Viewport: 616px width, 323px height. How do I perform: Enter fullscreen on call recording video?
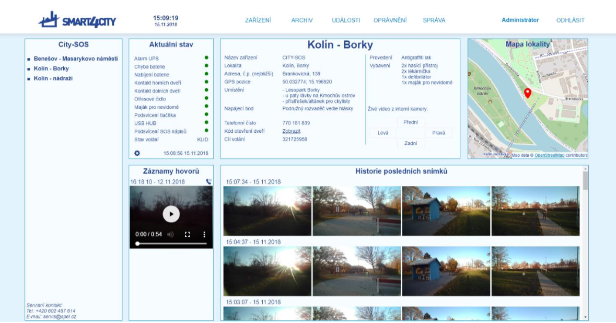(188, 235)
